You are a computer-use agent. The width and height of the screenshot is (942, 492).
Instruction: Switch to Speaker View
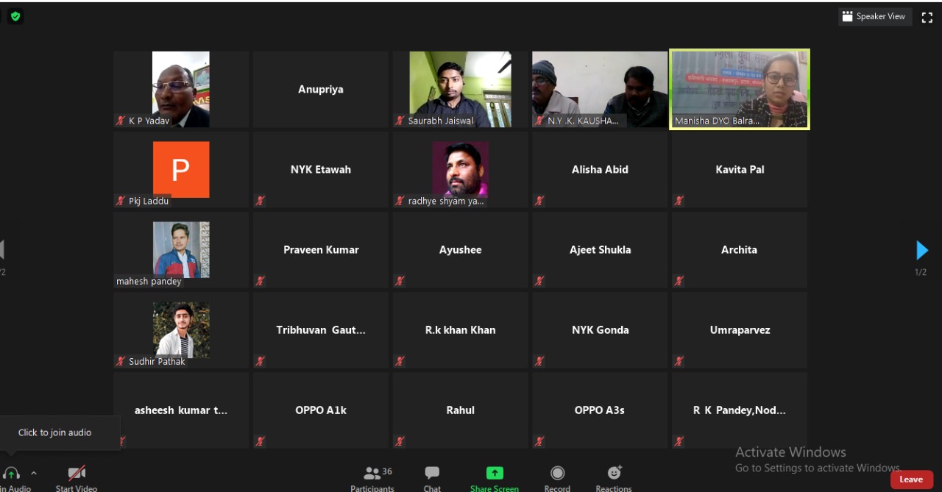(x=875, y=16)
